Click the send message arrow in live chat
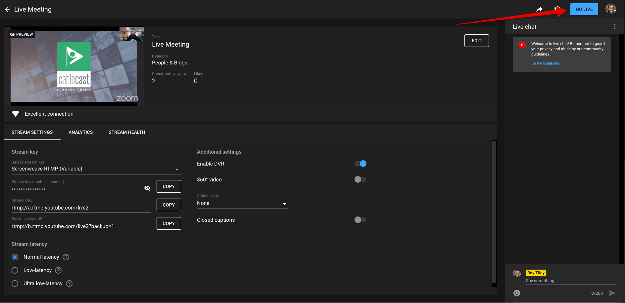 pos(612,293)
